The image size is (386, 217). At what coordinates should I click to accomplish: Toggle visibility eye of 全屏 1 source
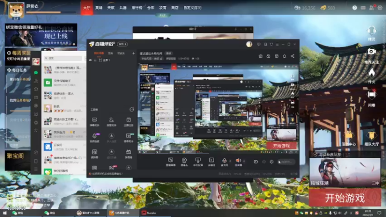[x=90, y=60]
